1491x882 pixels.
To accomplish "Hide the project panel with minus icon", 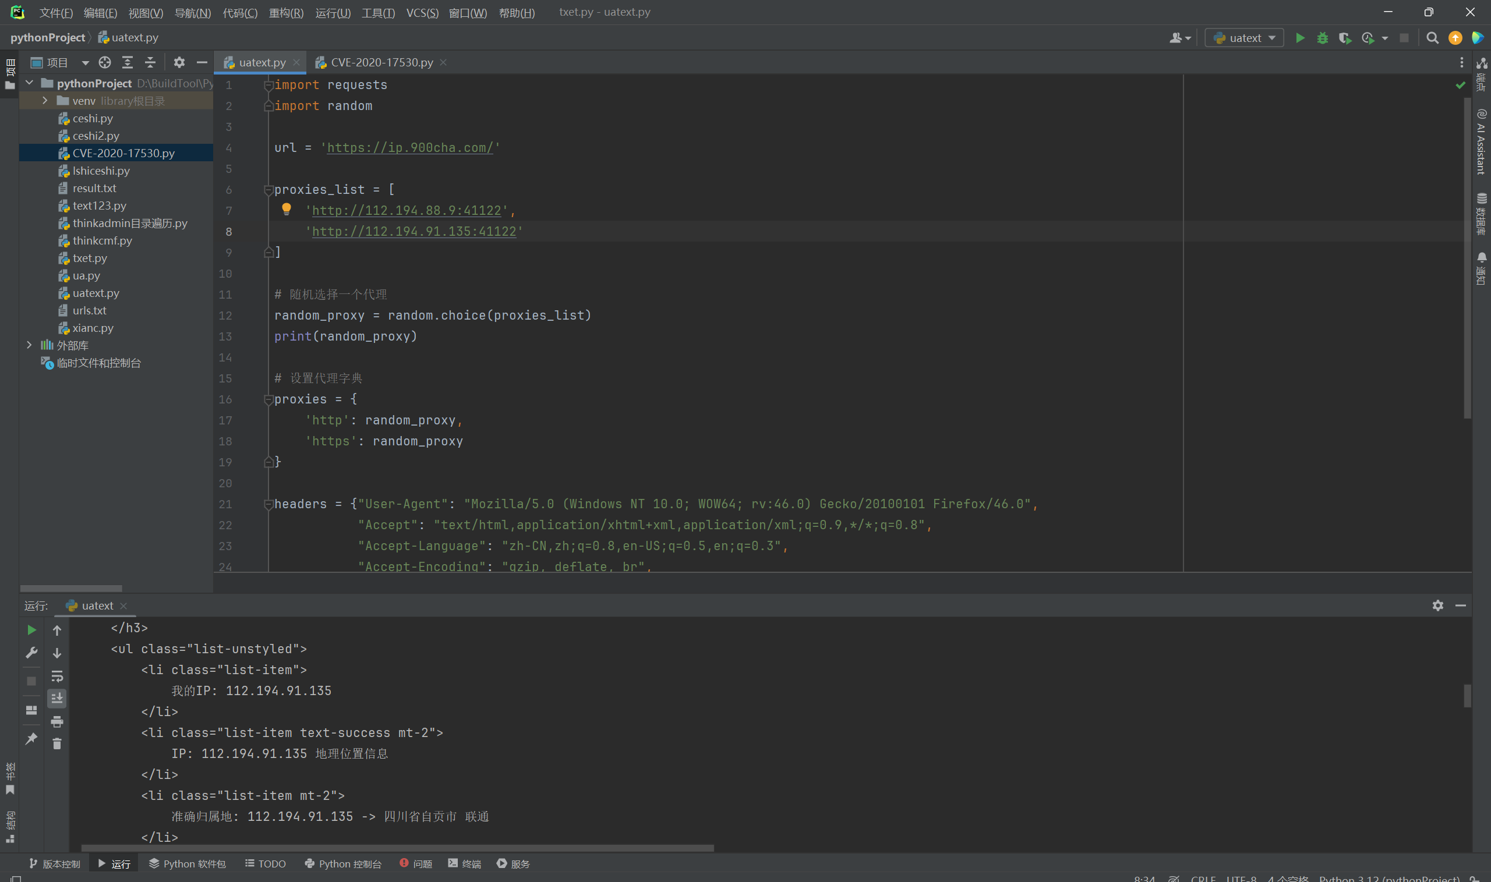I will [x=202, y=62].
